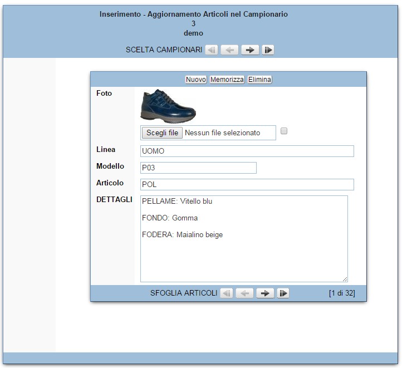Click the 'SCELTA CAMPIONARI' label
402x368 pixels.
click(164, 50)
